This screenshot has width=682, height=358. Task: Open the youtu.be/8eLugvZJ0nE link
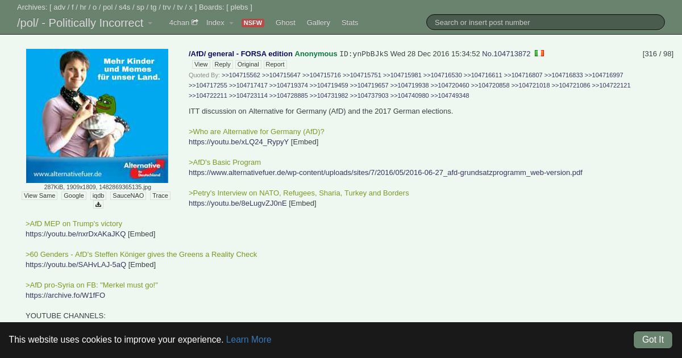[238, 203]
